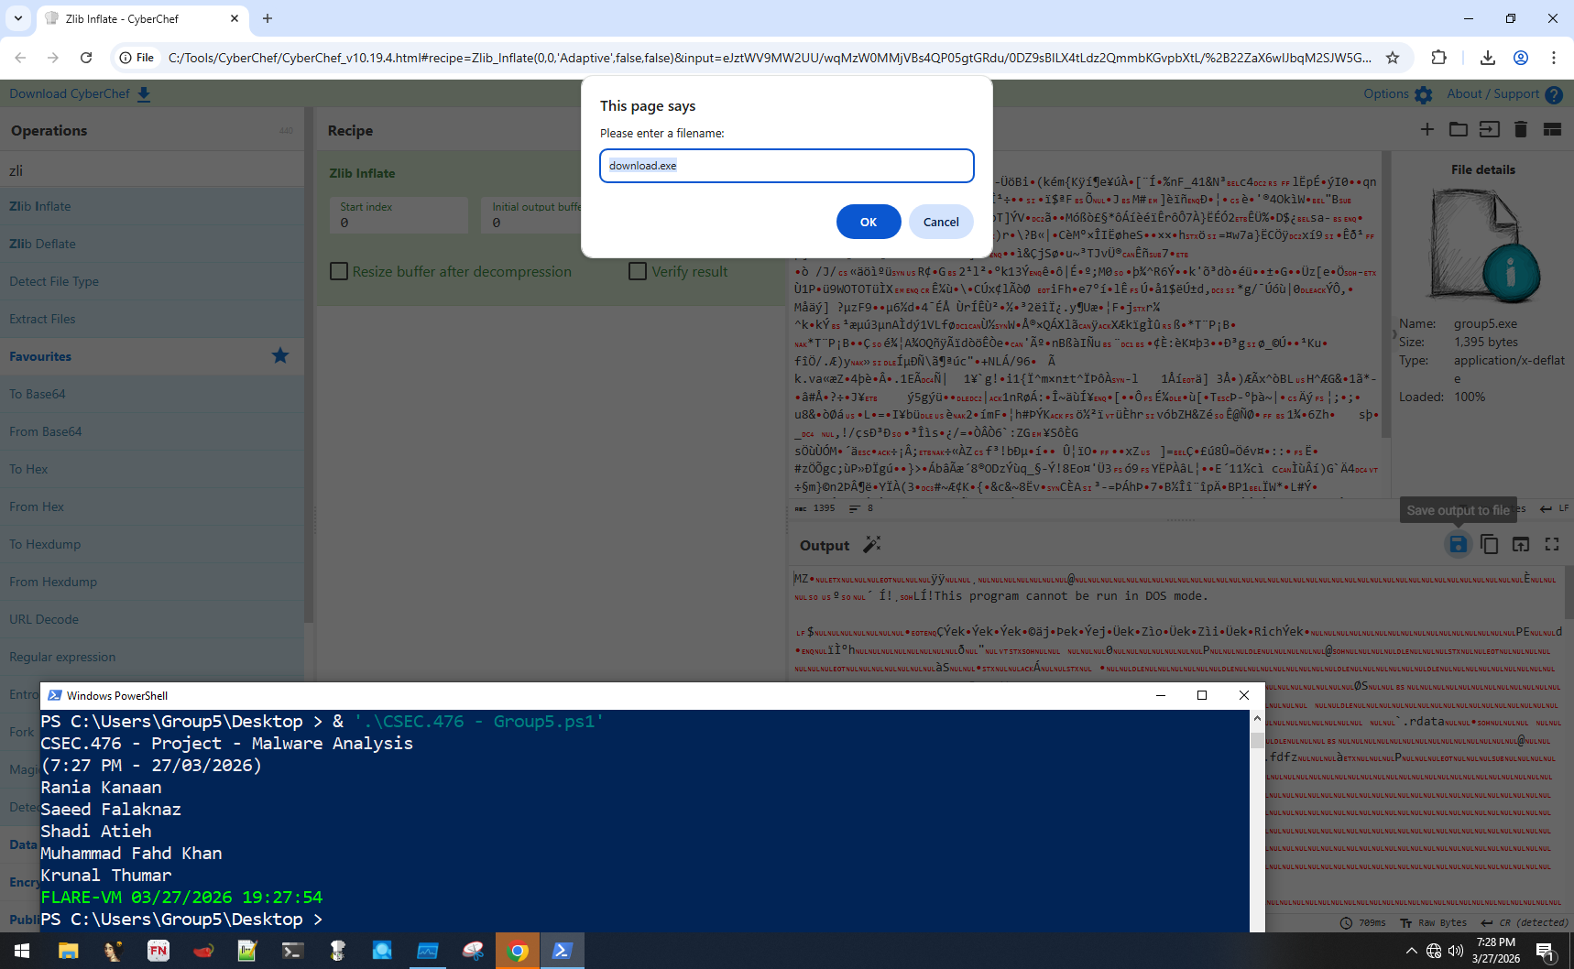
Task: Open the output Raw Bytes encoding selector
Action: click(x=1434, y=922)
